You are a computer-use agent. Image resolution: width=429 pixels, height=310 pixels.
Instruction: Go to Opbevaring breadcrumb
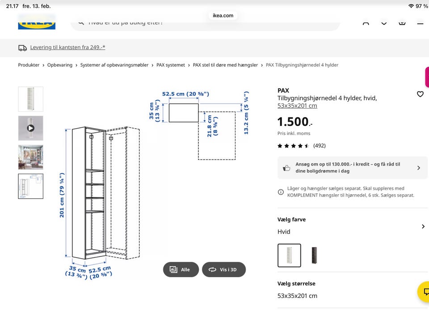point(60,65)
